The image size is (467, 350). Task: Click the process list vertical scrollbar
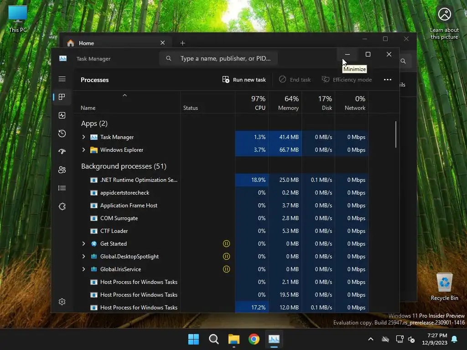pos(396,134)
